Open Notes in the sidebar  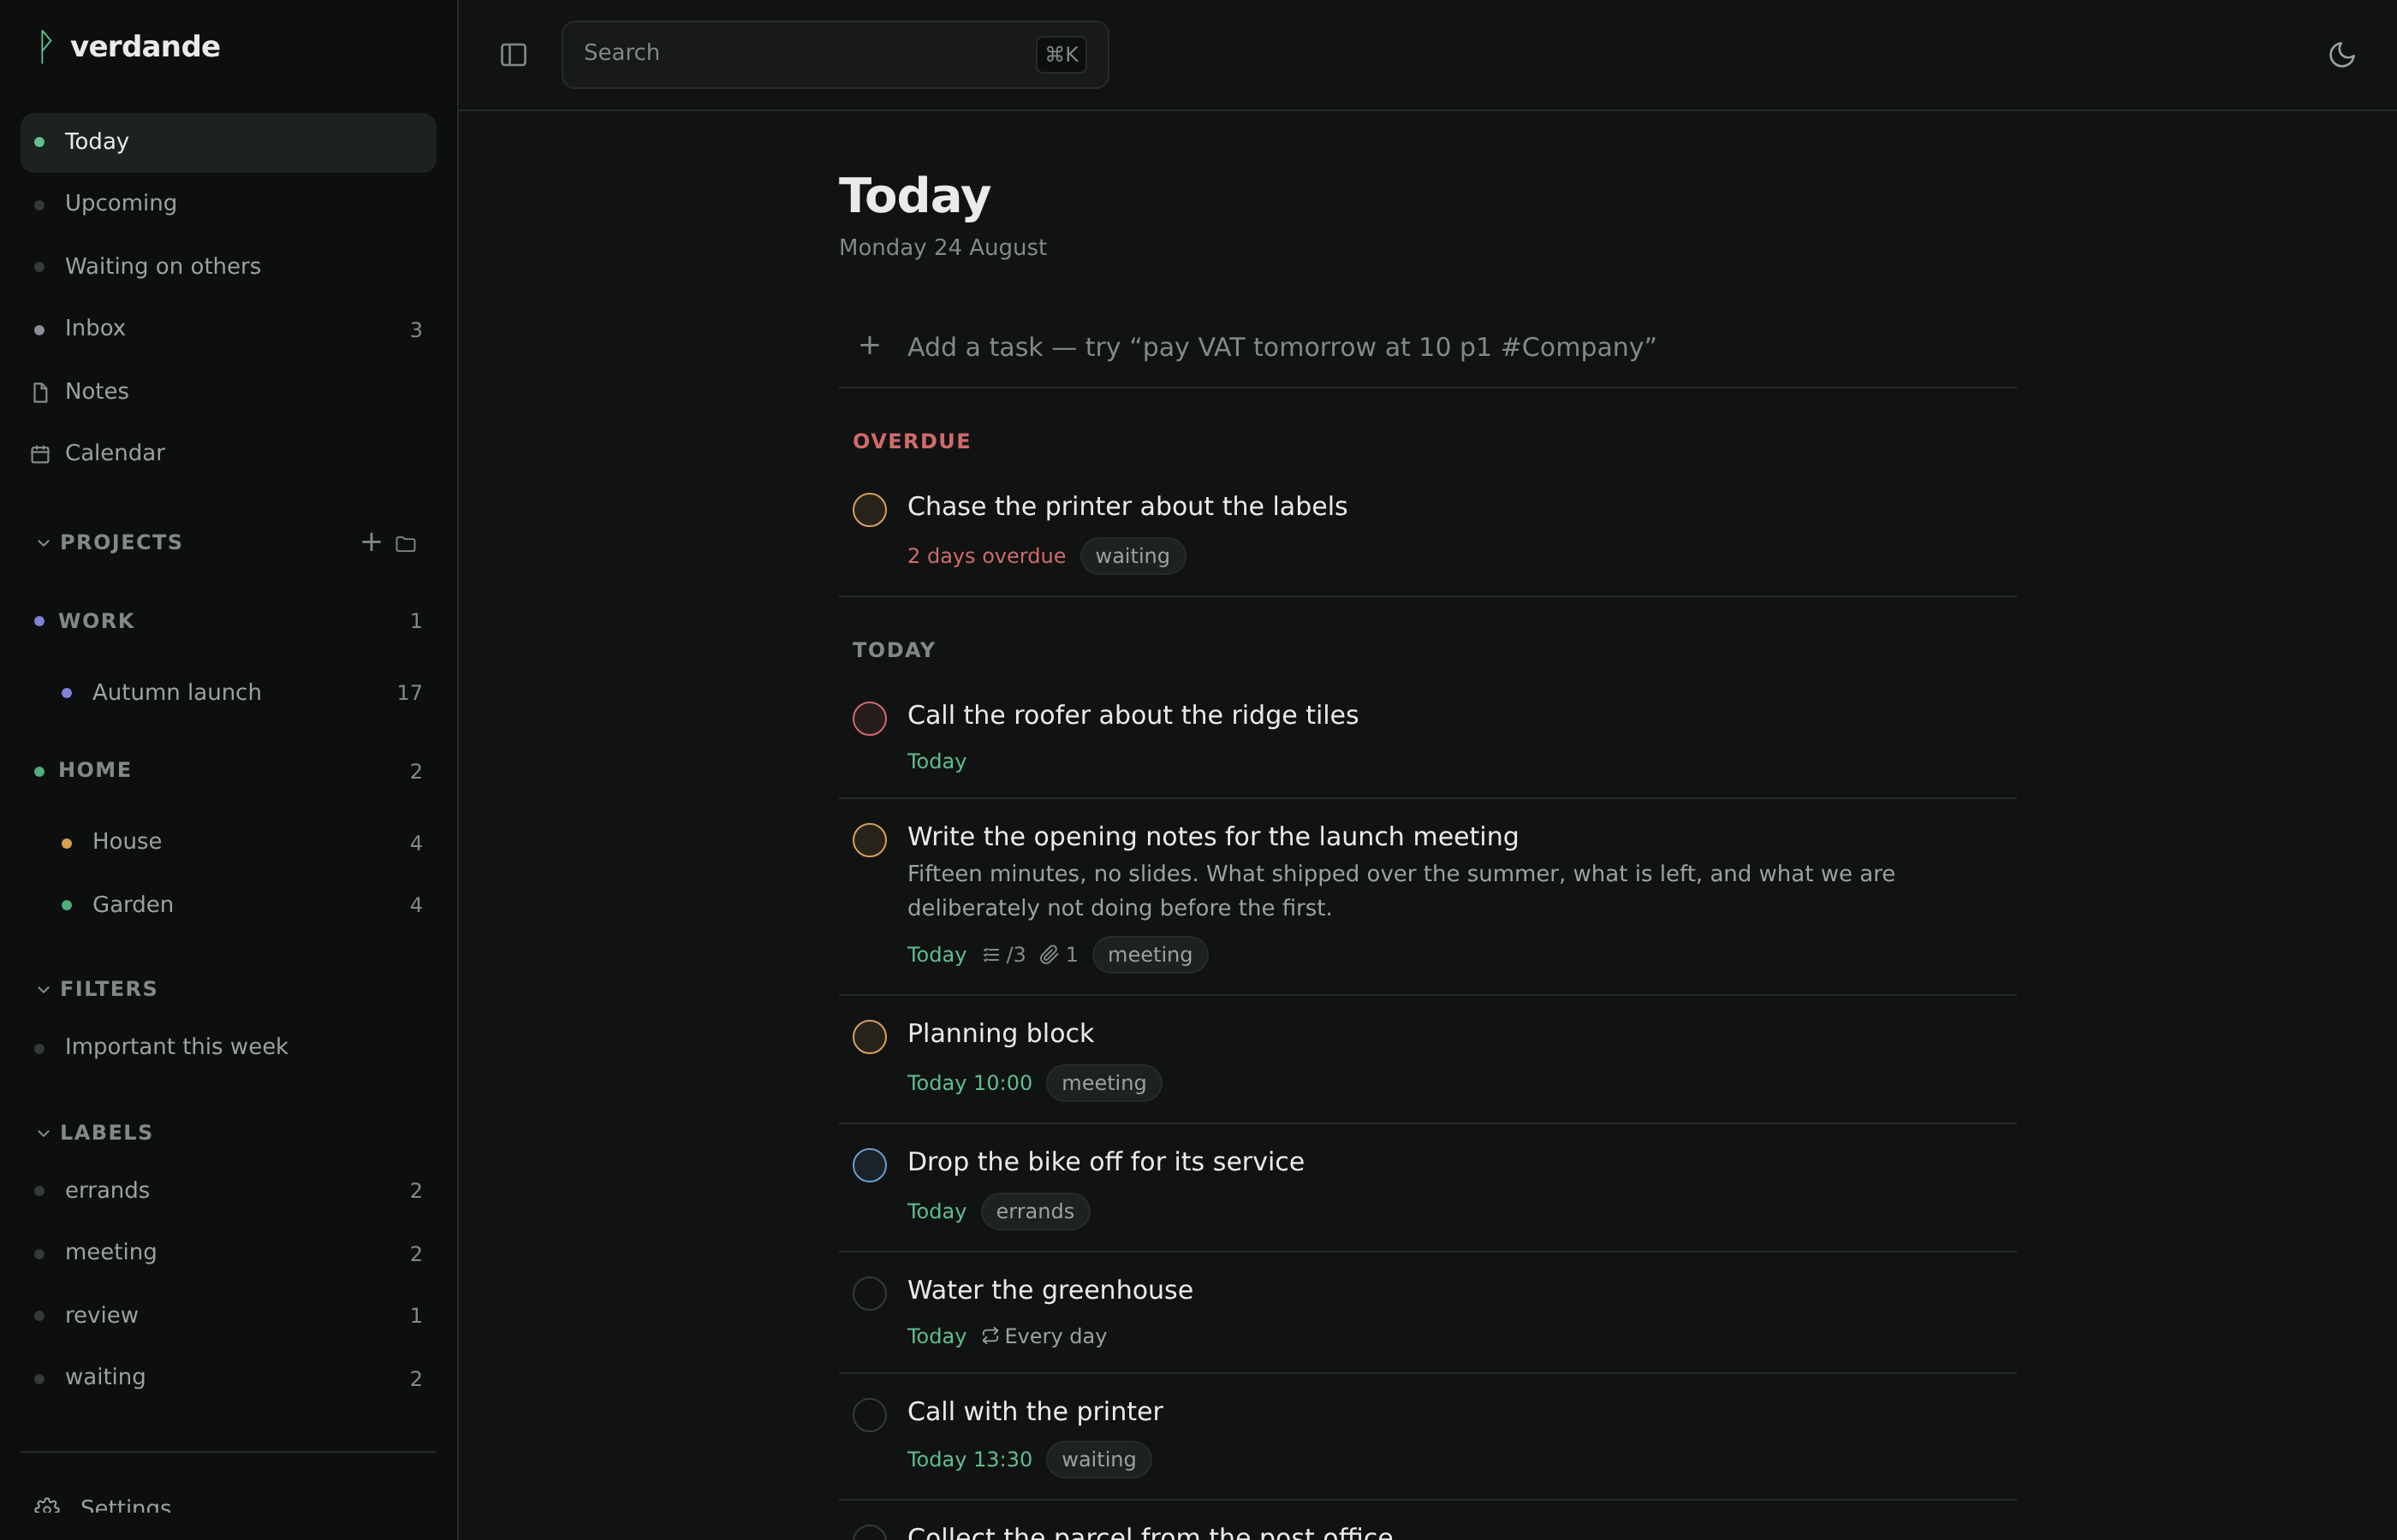coord(228,391)
